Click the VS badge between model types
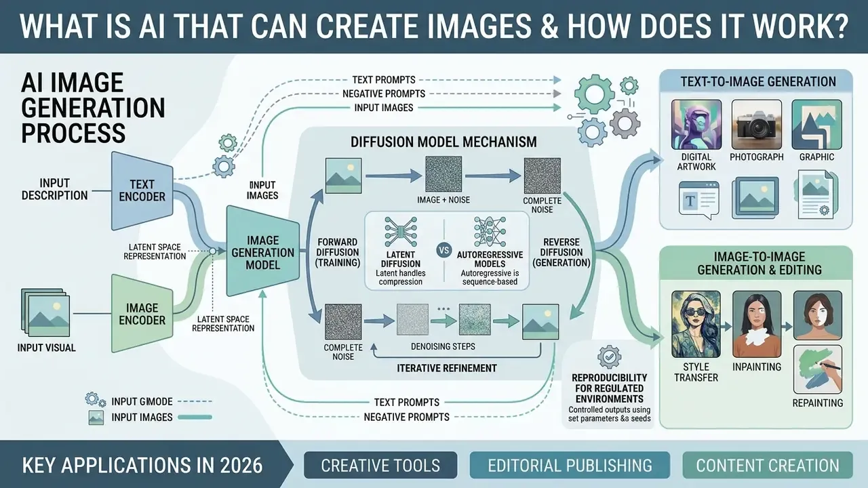This screenshot has height=488, width=868. click(x=445, y=251)
